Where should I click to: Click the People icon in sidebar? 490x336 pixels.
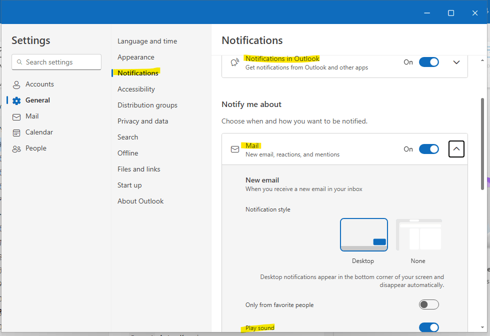pos(16,149)
